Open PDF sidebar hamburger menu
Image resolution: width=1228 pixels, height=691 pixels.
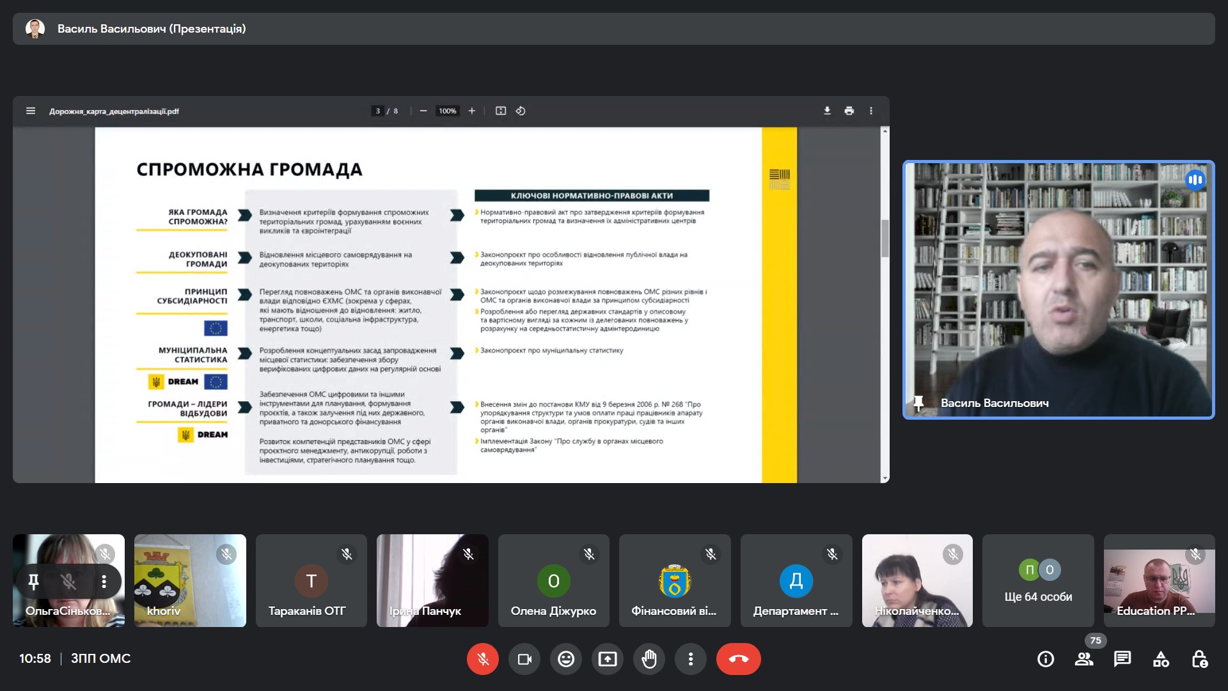[30, 111]
